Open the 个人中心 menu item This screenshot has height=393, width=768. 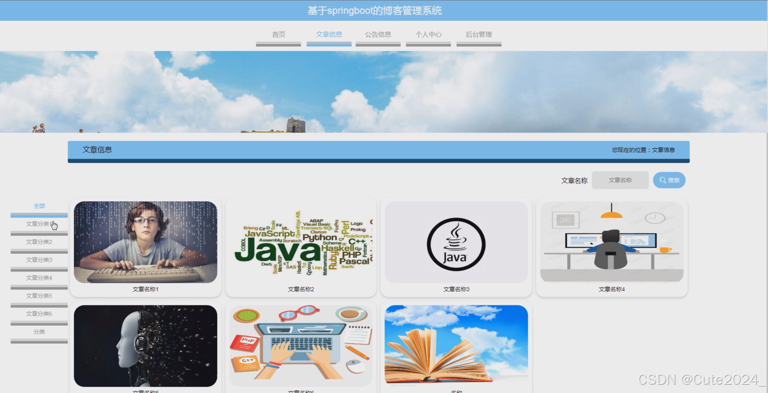point(428,34)
